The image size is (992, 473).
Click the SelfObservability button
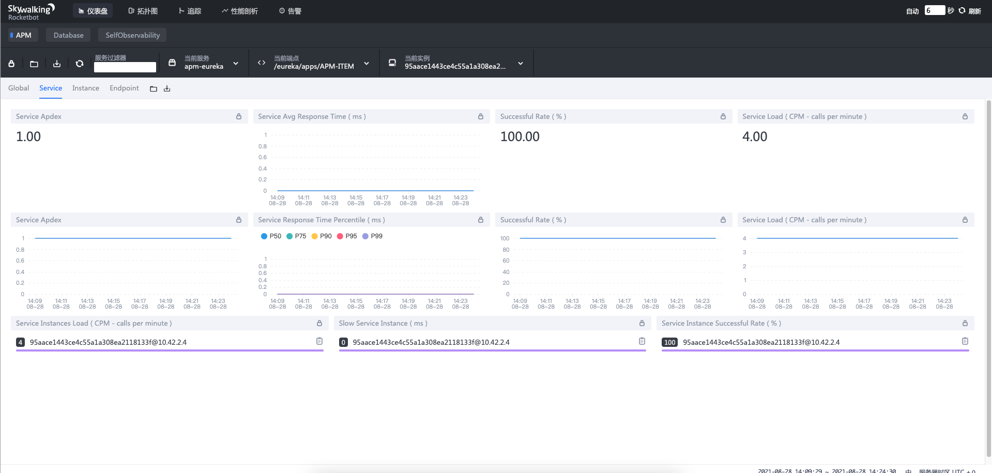pos(132,35)
